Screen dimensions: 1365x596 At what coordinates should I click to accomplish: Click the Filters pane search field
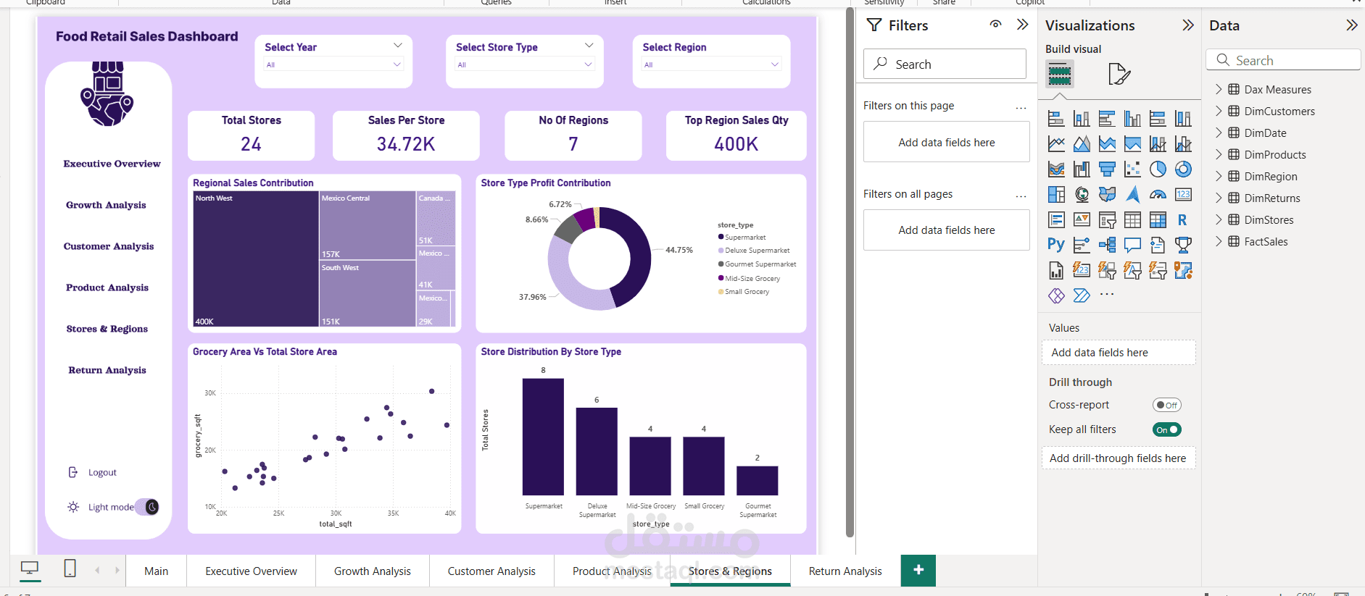tap(945, 64)
